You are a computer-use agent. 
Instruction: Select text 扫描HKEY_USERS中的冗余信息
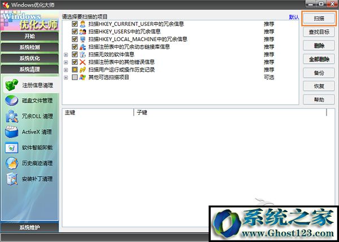click(x=124, y=32)
